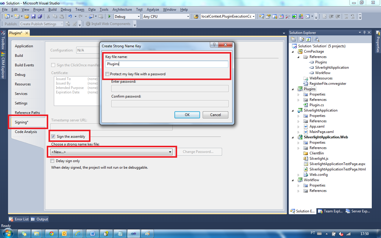Cancel the Create Strong Name Key dialog
The width and height of the screenshot is (381, 238).
215,115
